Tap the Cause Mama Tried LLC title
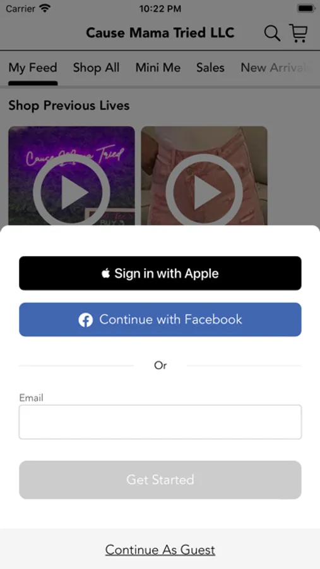 (x=160, y=33)
